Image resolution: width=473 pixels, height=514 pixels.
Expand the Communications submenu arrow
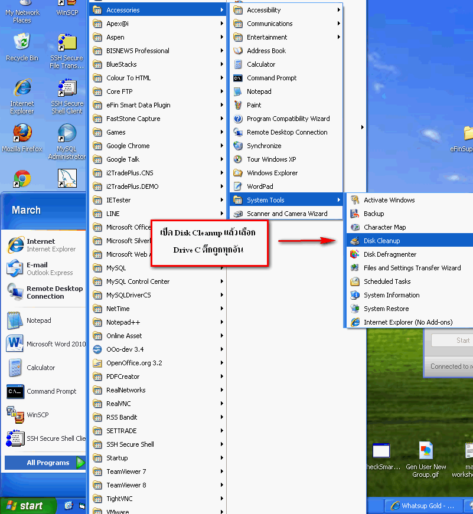(338, 24)
